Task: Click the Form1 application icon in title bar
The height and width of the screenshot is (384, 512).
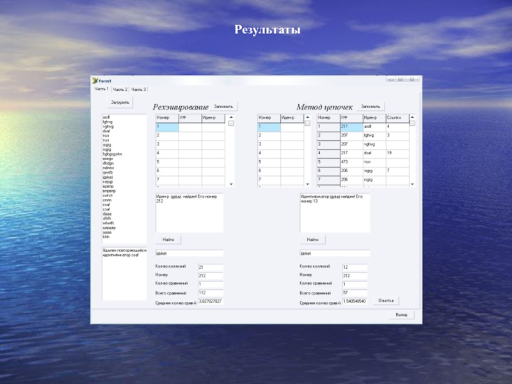Action: point(95,81)
